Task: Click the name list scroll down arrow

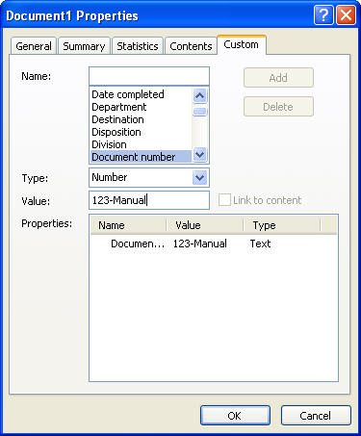Action: pos(200,155)
